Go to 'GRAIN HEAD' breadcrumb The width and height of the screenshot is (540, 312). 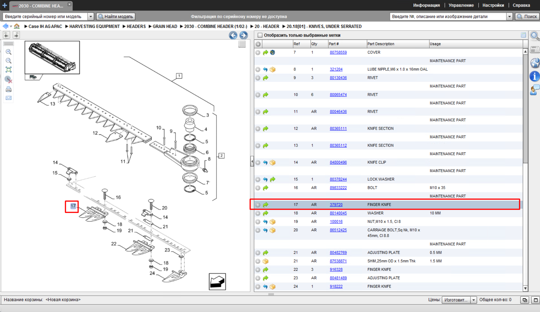[x=165, y=26]
